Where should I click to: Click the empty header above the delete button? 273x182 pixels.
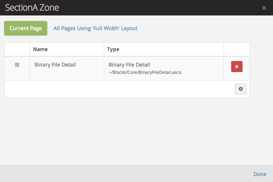pos(237,49)
